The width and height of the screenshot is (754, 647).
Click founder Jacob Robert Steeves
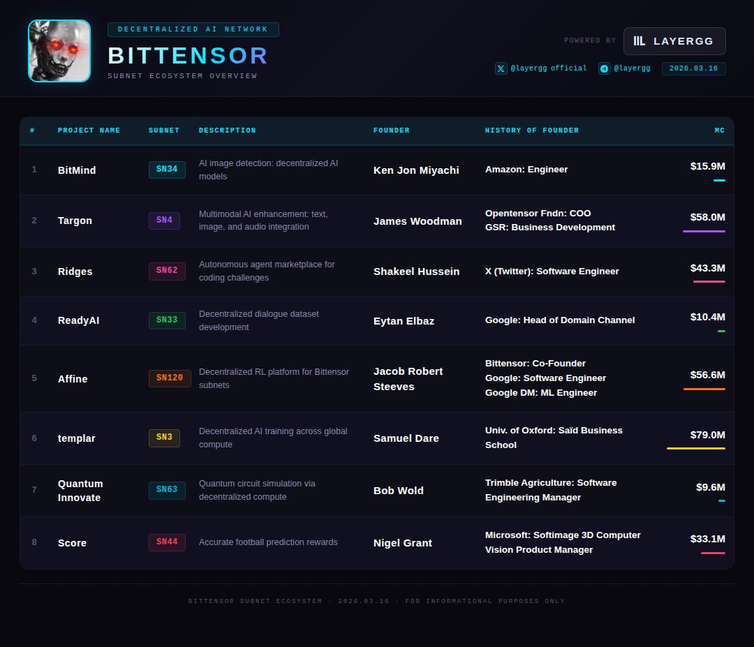tap(408, 379)
